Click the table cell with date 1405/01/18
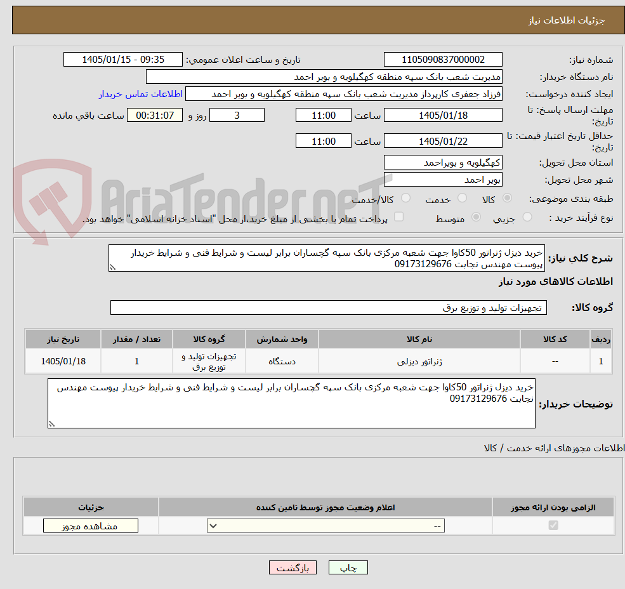Image resolution: width=625 pixels, height=589 pixels. pyautogui.click(x=63, y=361)
